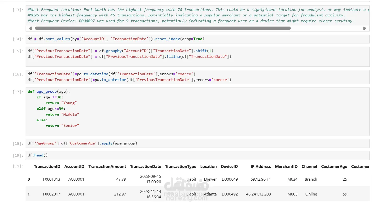This screenshot has width=373, height=202.
Task: Click the TransactionID column header
Action: [x=47, y=167]
